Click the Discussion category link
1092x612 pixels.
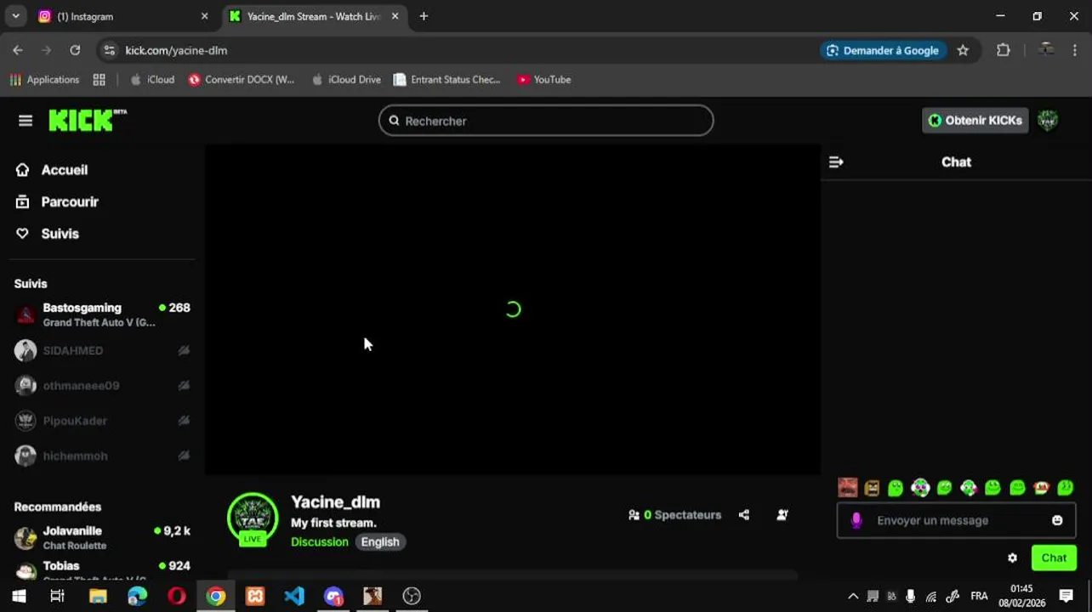[x=320, y=541]
